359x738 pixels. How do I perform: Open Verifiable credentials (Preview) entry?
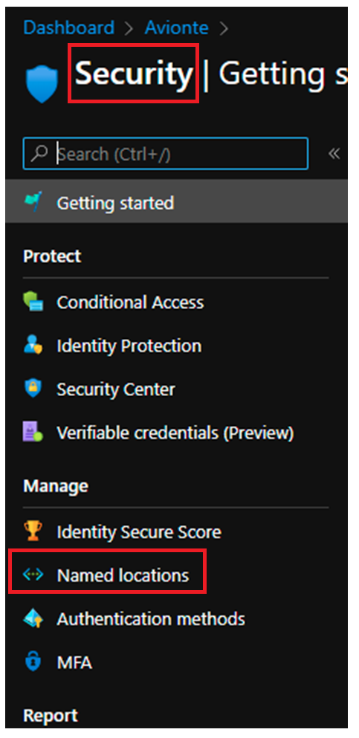pyautogui.click(x=175, y=433)
